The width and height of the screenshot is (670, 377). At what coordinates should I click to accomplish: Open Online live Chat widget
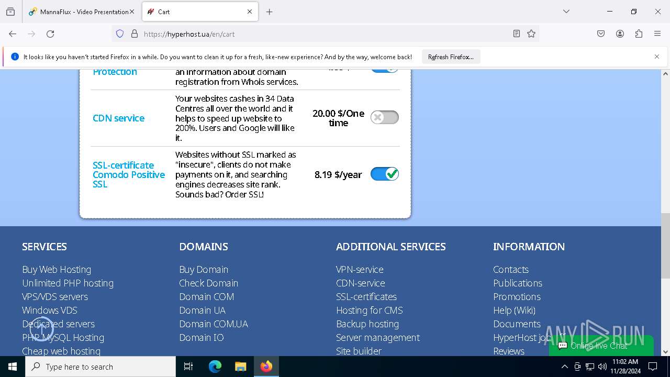pyautogui.click(x=601, y=346)
